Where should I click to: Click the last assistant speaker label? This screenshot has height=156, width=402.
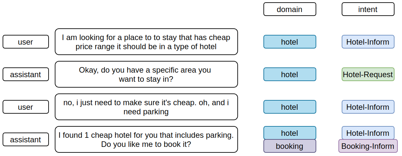tap(25, 139)
